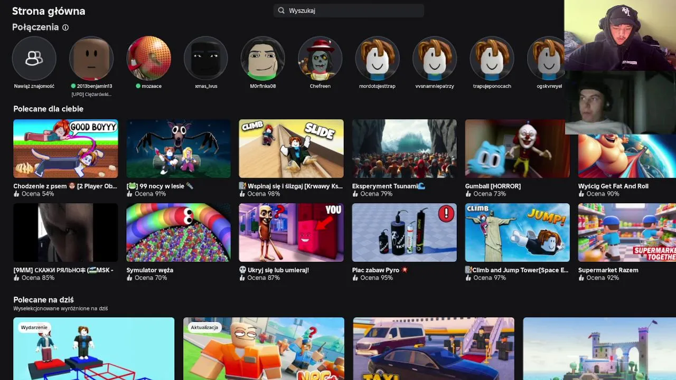This screenshot has height=380, width=676.
Task: Open the Eksperyment Tsunami thumbnail
Action: click(x=405, y=148)
